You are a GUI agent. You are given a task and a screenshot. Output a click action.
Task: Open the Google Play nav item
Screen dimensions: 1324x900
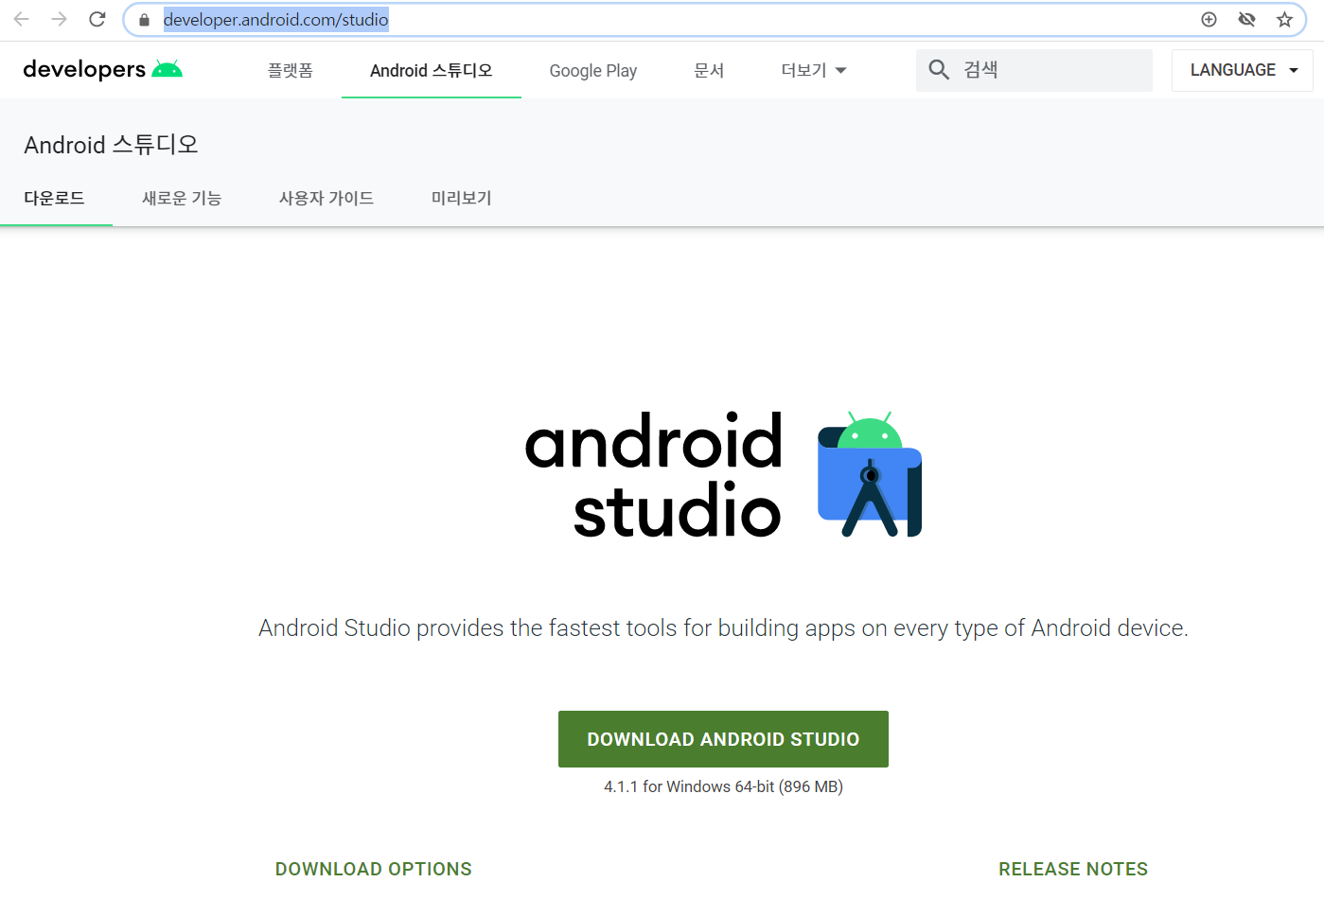(593, 71)
